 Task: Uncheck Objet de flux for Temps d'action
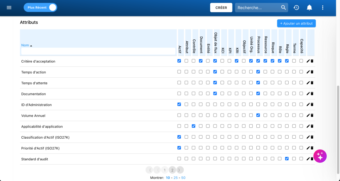click(215, 72)
